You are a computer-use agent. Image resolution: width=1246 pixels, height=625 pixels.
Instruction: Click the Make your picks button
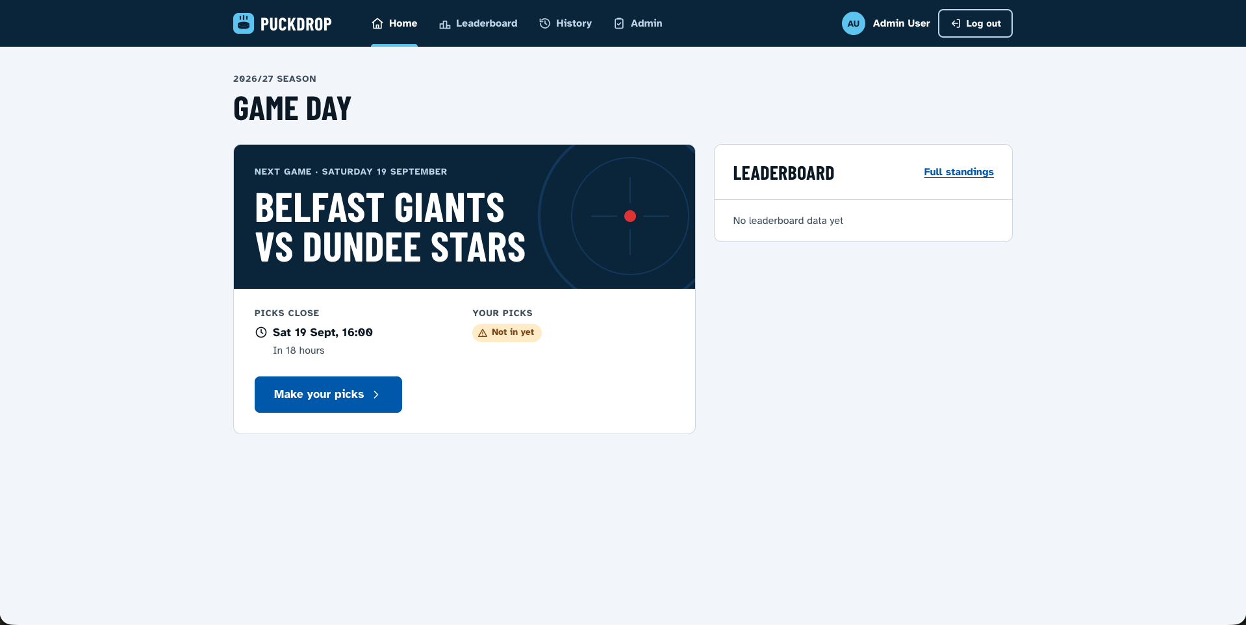pos(328,395)
